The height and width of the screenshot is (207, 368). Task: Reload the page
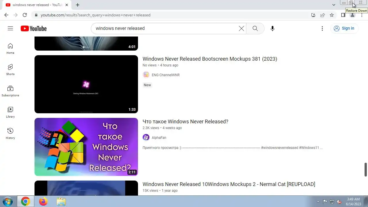click(x=25, y=15)
